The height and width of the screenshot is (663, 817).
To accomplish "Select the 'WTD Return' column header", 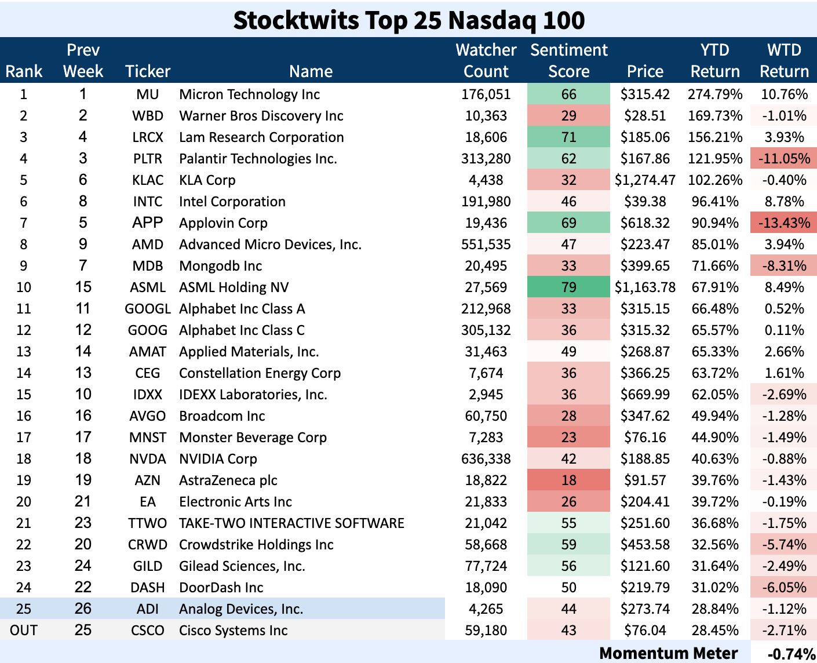I will pyautogui.click(x=784, y=61).
